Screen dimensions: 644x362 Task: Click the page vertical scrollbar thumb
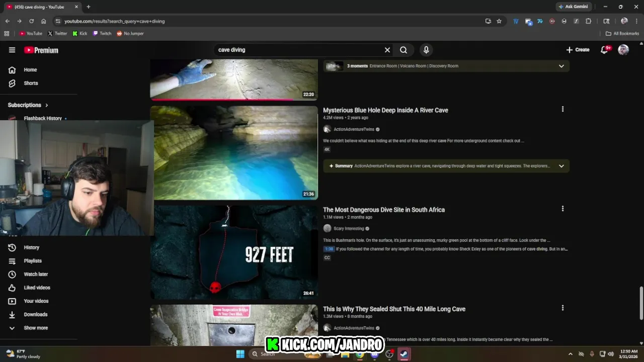point(641,303)
